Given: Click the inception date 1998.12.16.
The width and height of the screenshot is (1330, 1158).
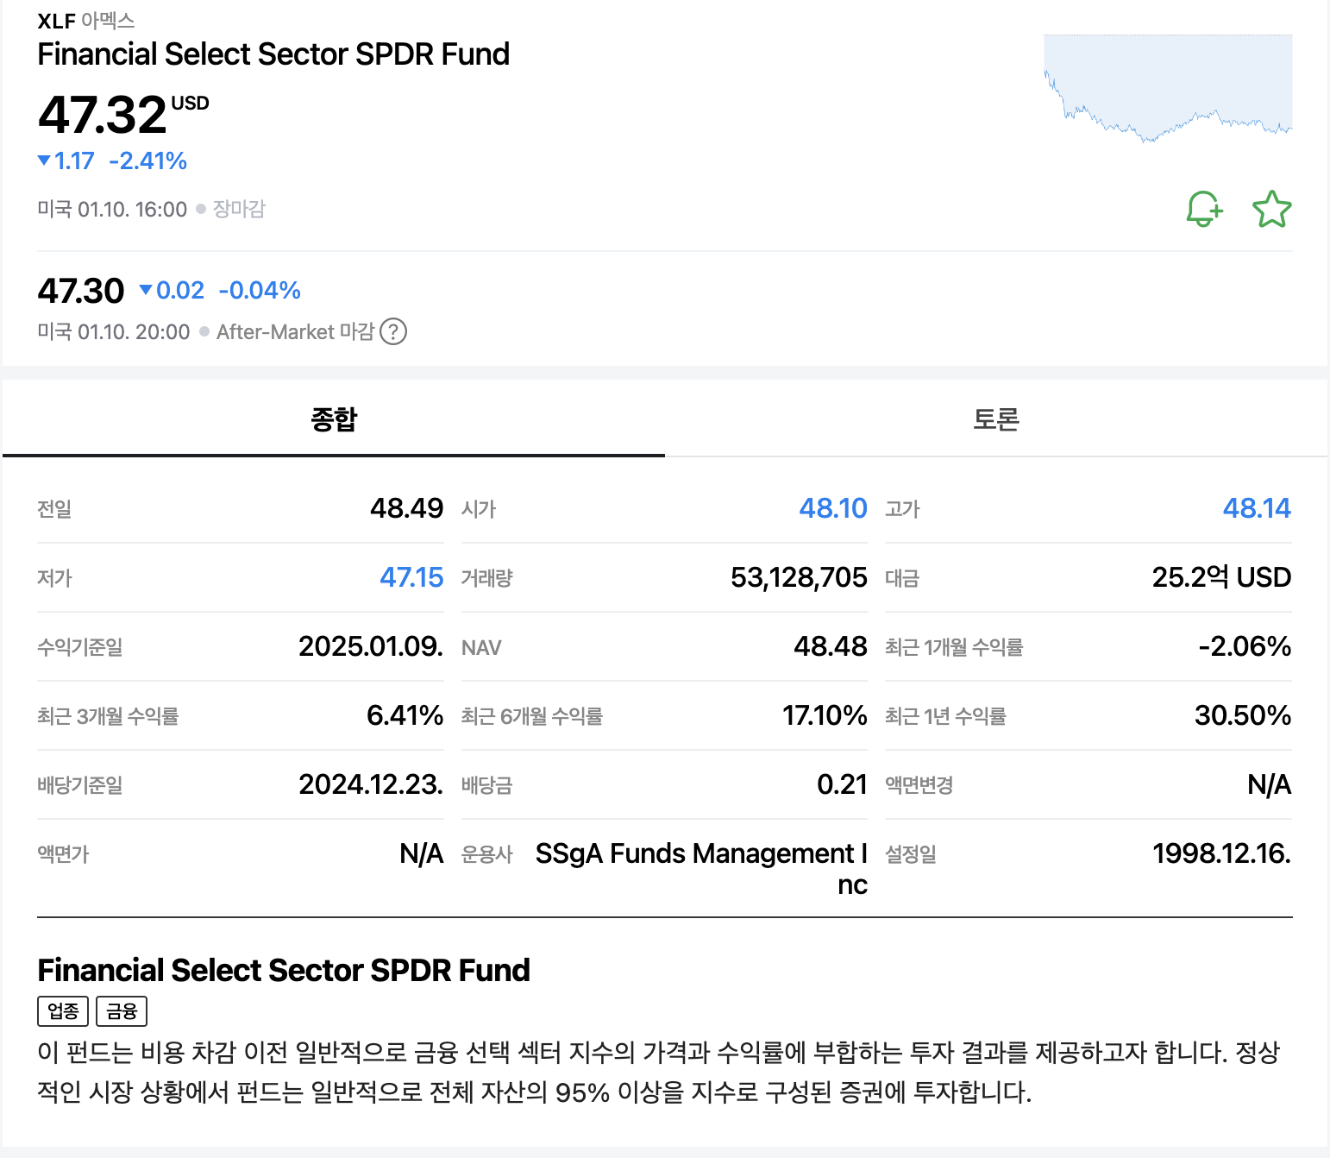Looking at the screenshot, I should coord(1221,853).
